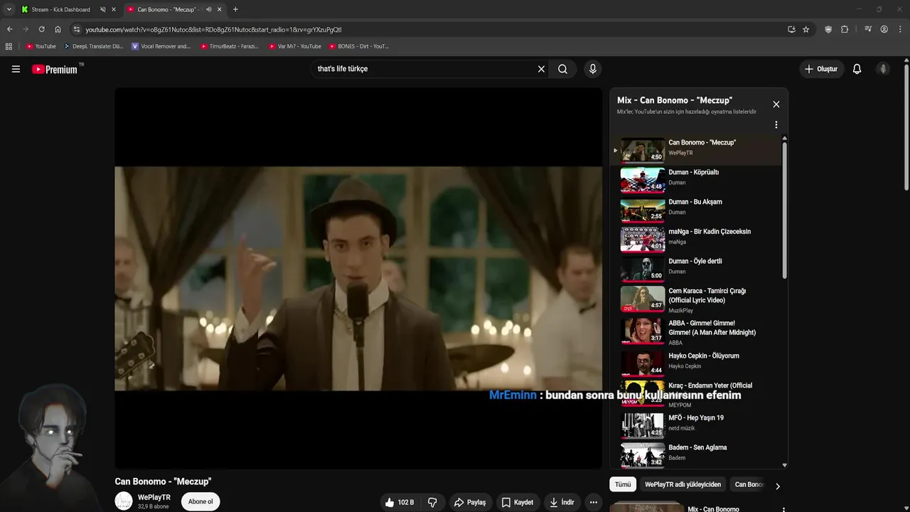This screenshot has height=512, width=910.
Task: Select the WePlayTR adlı yükleyiciden chip
Action: click(x=682, y=484)
